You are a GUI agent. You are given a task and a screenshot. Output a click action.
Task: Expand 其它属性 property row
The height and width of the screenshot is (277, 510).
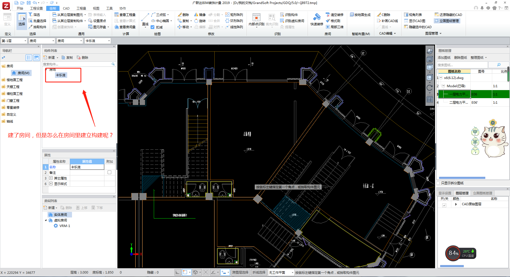(x=51, y=178)
